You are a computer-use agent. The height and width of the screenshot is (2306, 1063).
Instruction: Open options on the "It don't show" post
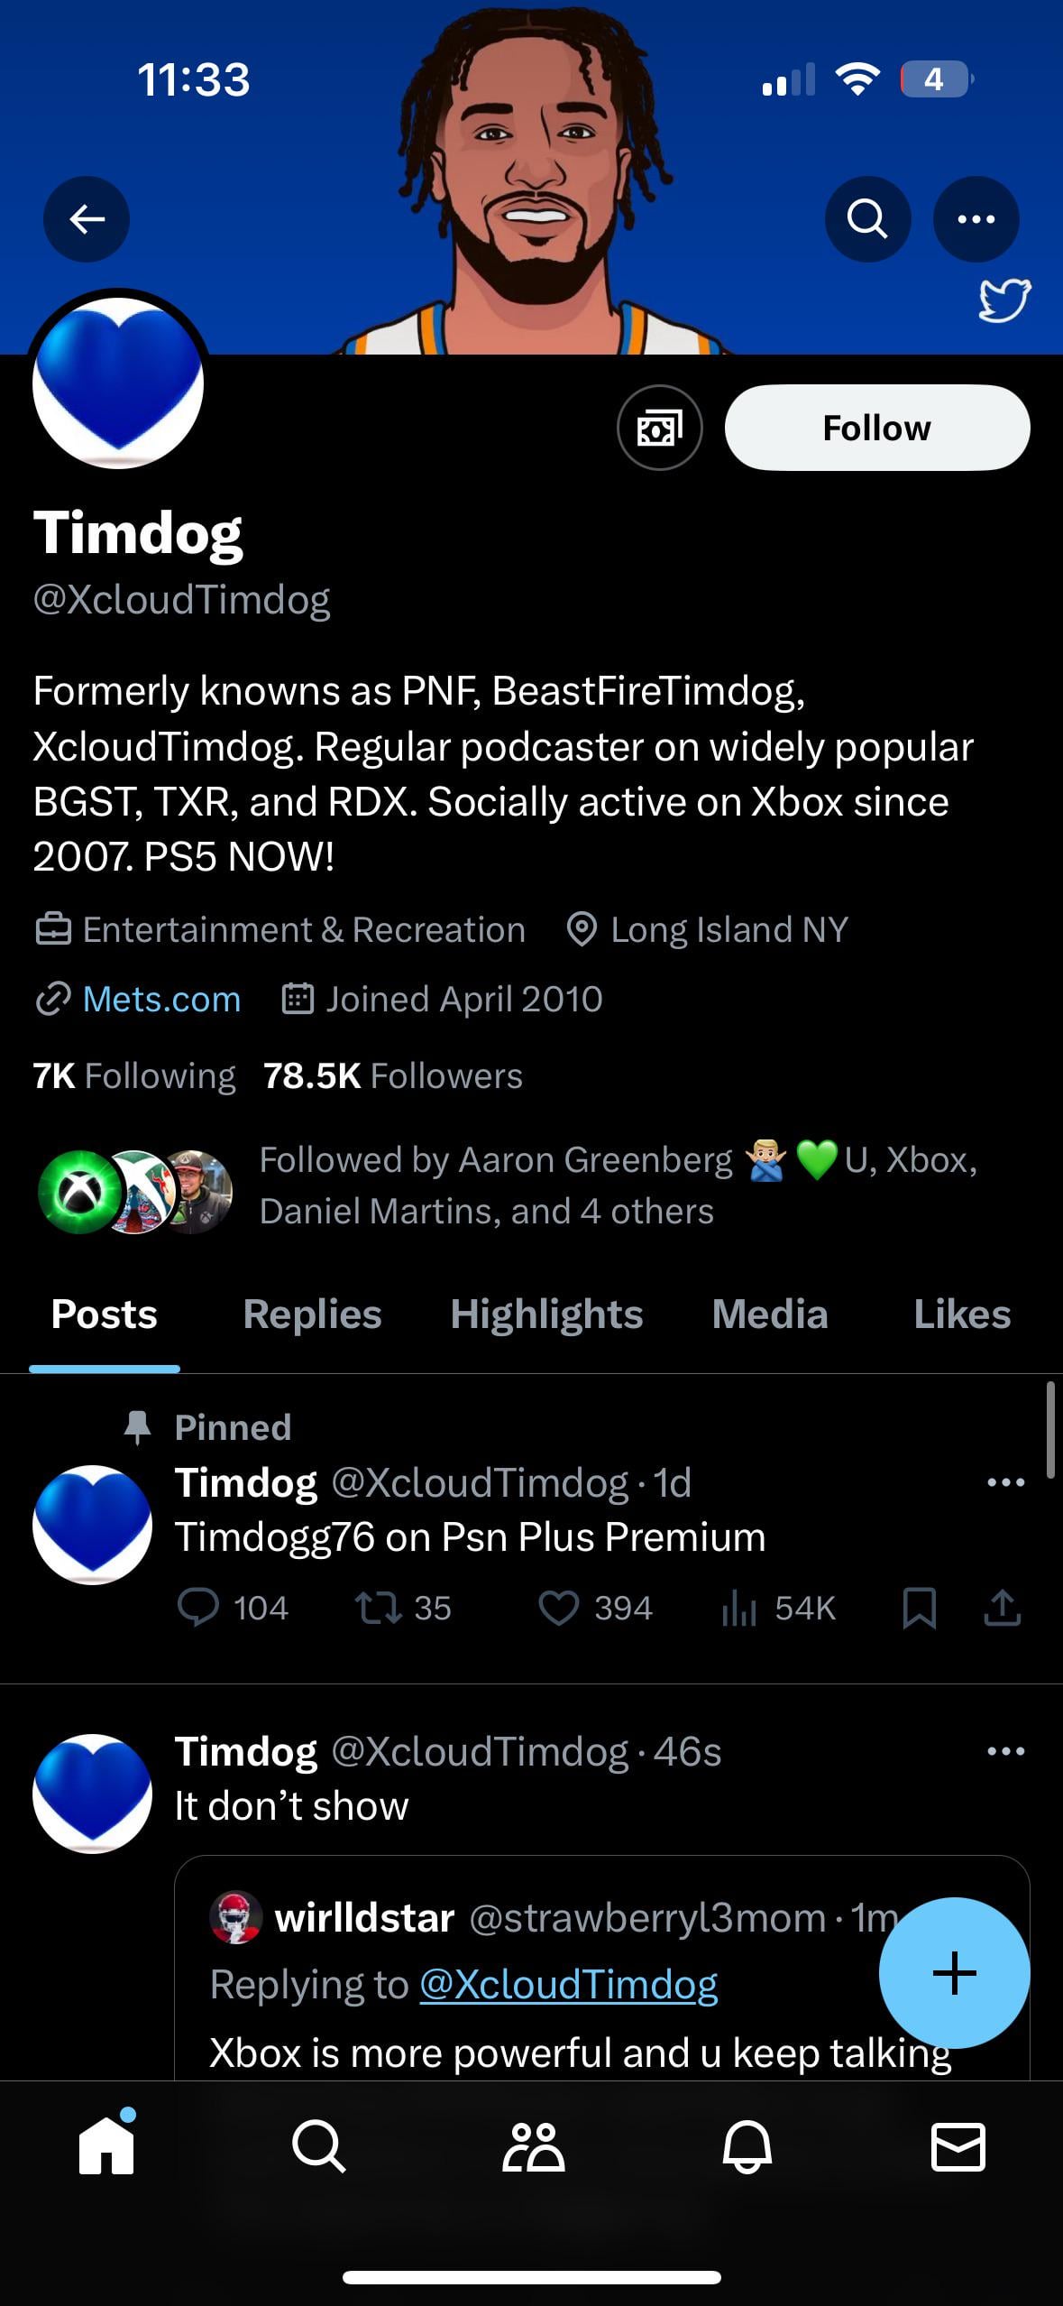[1005, 1751]
